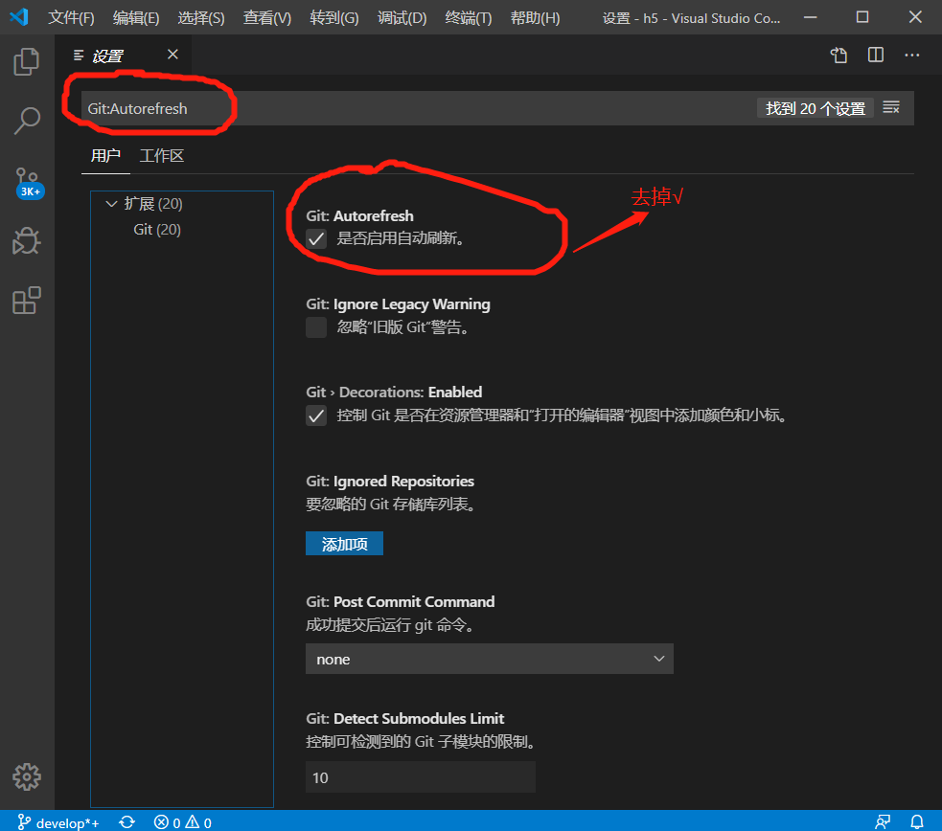Screen dimensions: 942x831
Task: Open the Extensions view in activity bar
Action: coord(27,300)
